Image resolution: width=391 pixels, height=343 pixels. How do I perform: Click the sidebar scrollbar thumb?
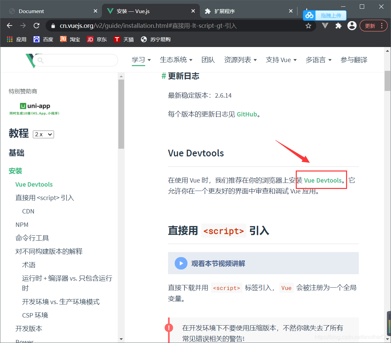tap(121, 114)
